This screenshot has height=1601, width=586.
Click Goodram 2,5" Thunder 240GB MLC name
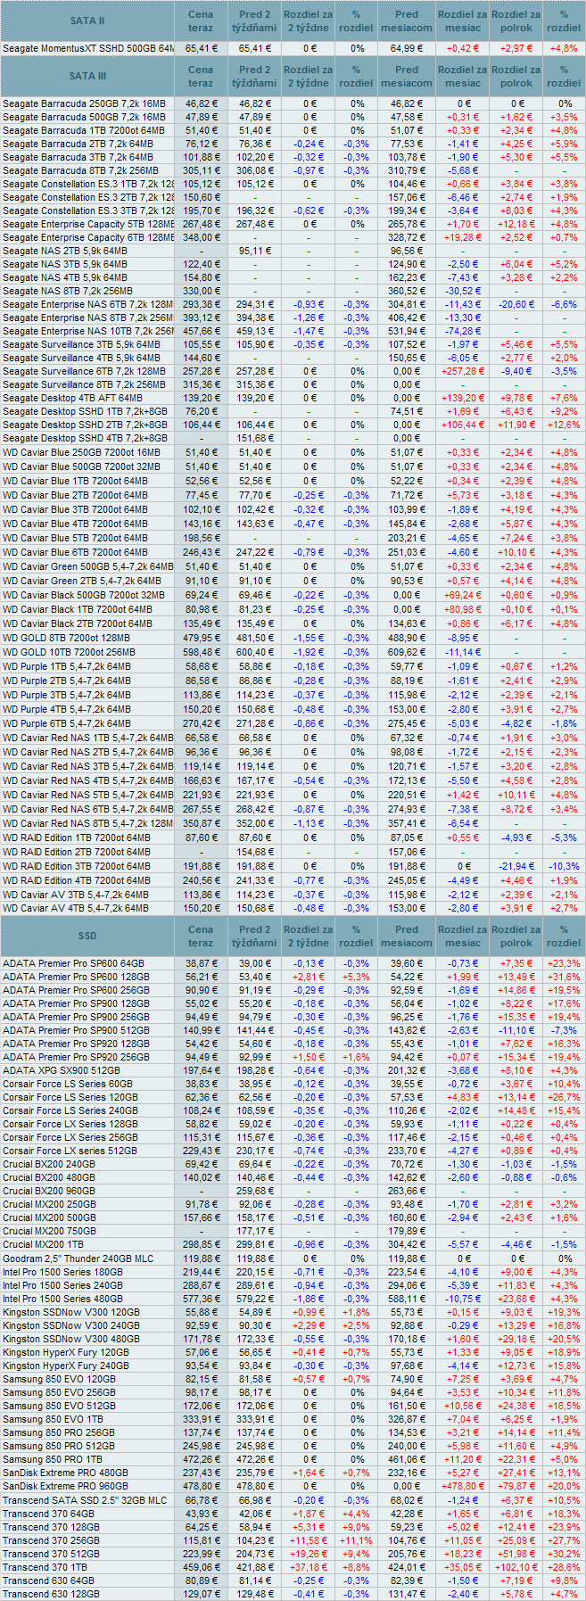(x=78, y=1259)
